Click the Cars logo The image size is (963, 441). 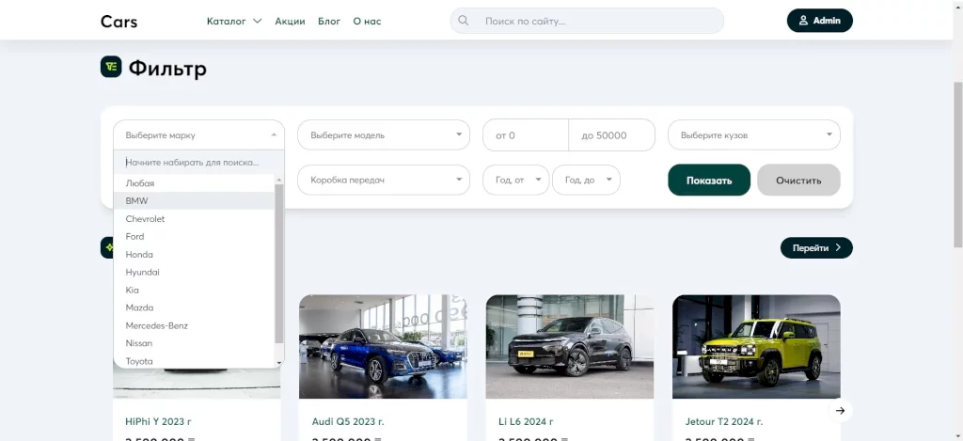pyautogui.click(x=118, y=22)
